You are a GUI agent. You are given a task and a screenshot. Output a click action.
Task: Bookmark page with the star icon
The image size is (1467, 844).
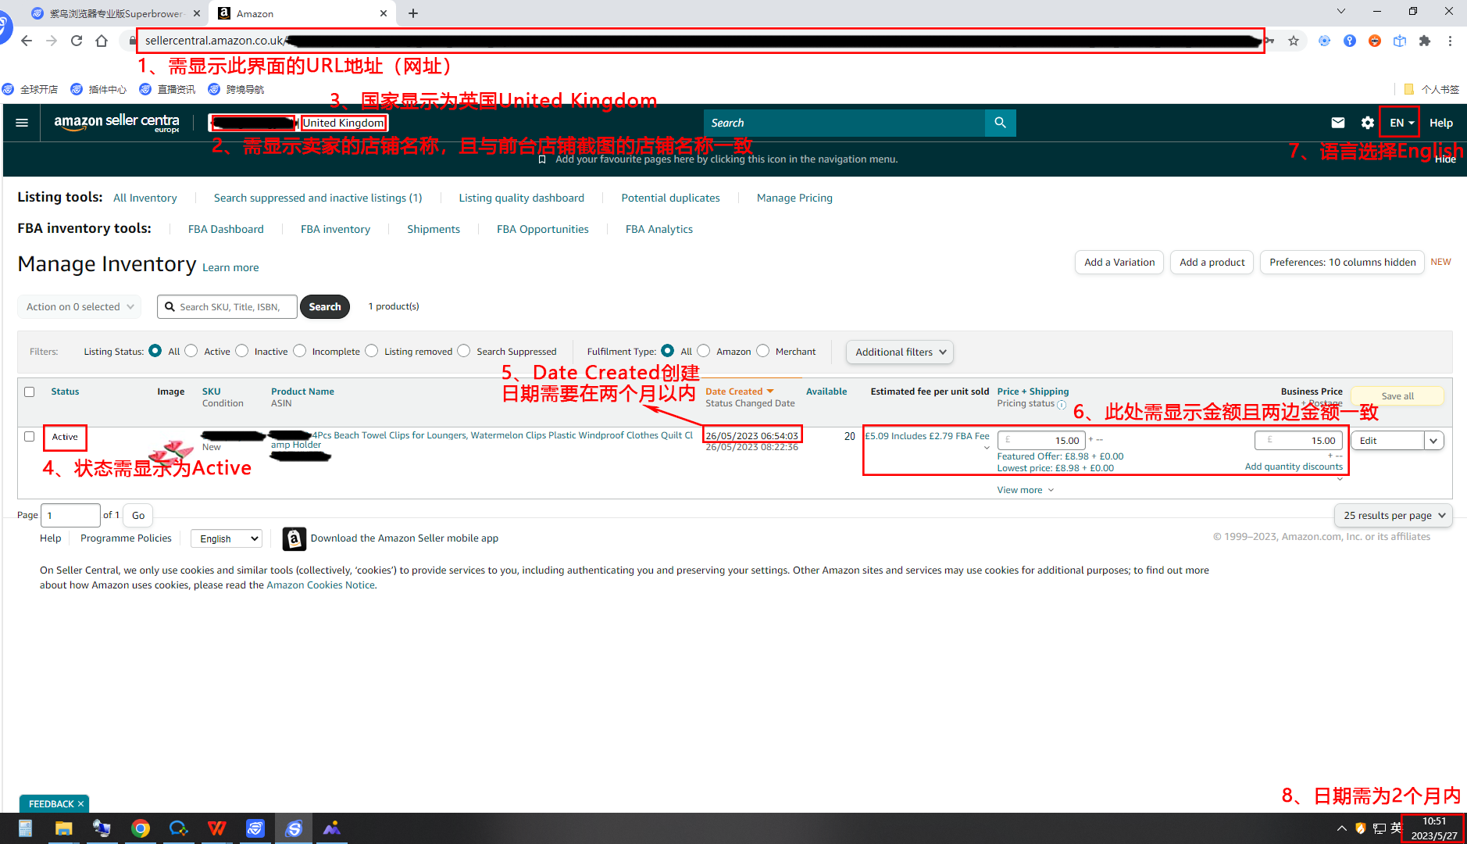pos(1294,41)
